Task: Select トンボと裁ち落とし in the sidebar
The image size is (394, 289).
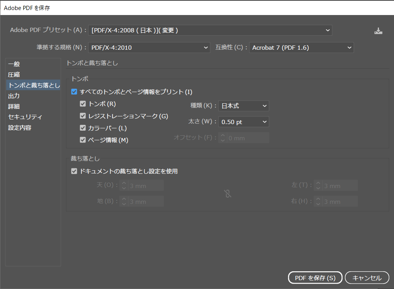Action: [33, 86]
